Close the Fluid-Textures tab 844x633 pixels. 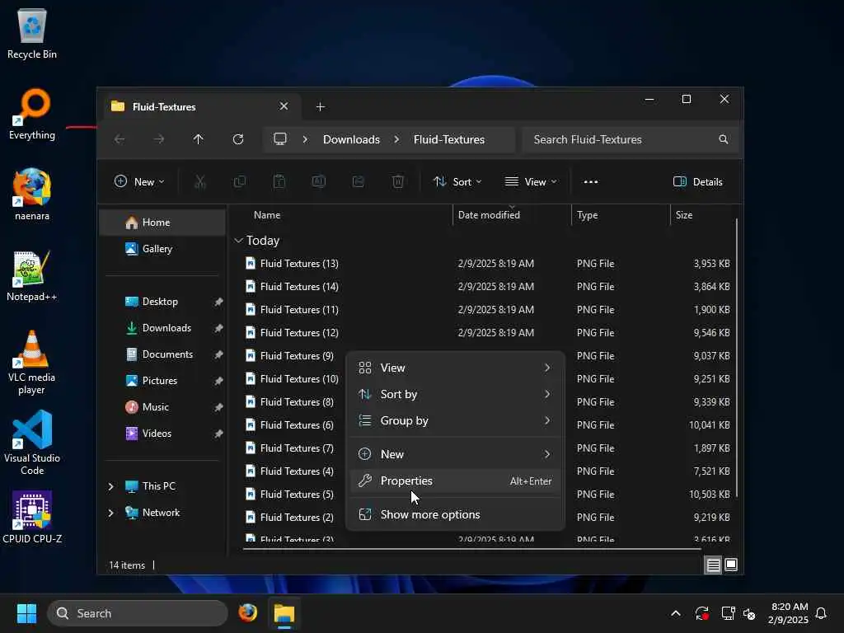pyautogui.click(x=284, y=106)
